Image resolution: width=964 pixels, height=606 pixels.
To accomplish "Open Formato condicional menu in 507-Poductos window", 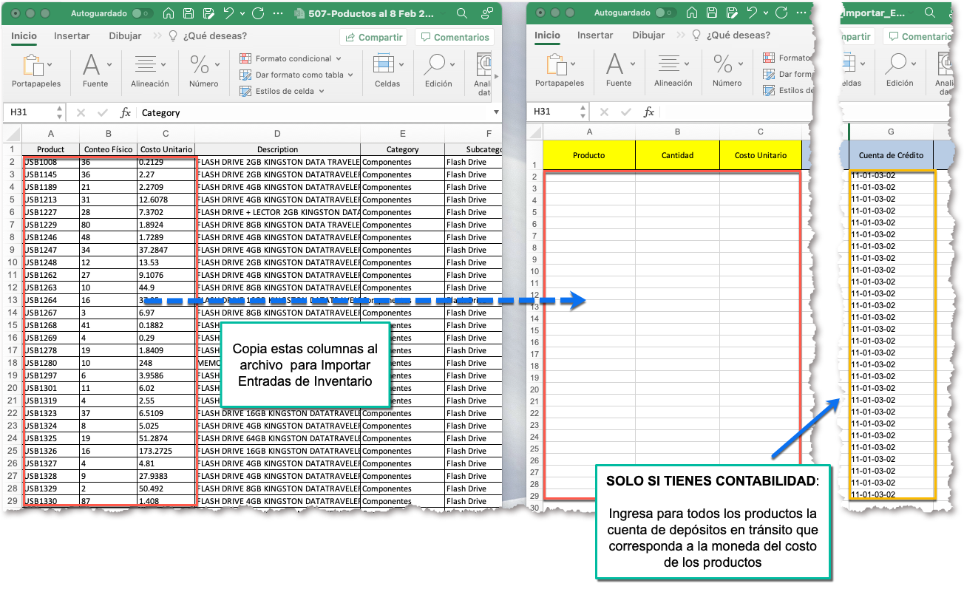I will click(291, 58).
